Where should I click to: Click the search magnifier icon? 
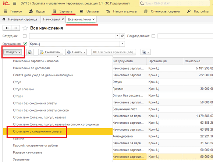click(142, 3)
